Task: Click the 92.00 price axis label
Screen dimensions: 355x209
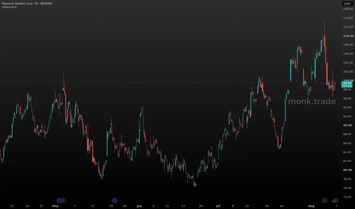Action: pyautogui.click(x=347, y=116)
